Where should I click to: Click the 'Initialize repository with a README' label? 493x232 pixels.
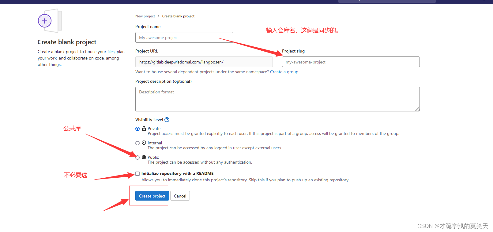click(178, 173)
